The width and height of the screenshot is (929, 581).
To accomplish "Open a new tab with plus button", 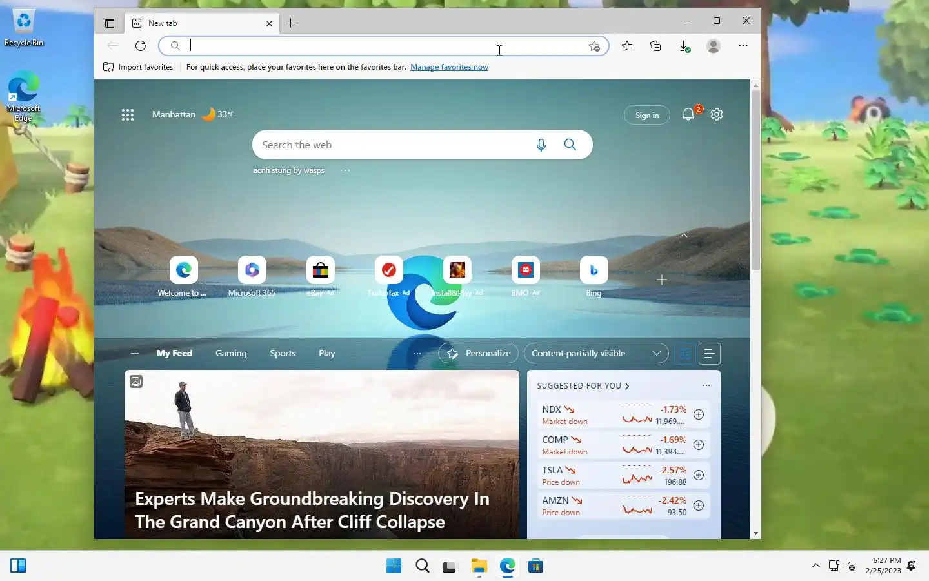I will click(x=291, y=23).
